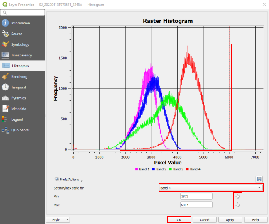Expand the Prefs/Actions menu
The width and height of the screenshot is (269, 224).
pyautogui.click(x=68, y=180)
